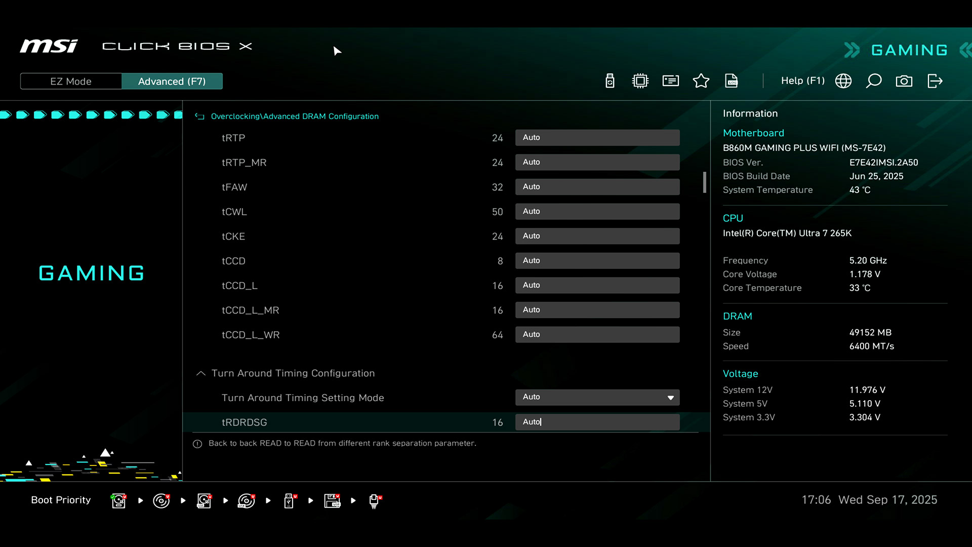Click the tCWL Auto input field
This screenshot has height=547, width=972.
click(x=597, y=211)
